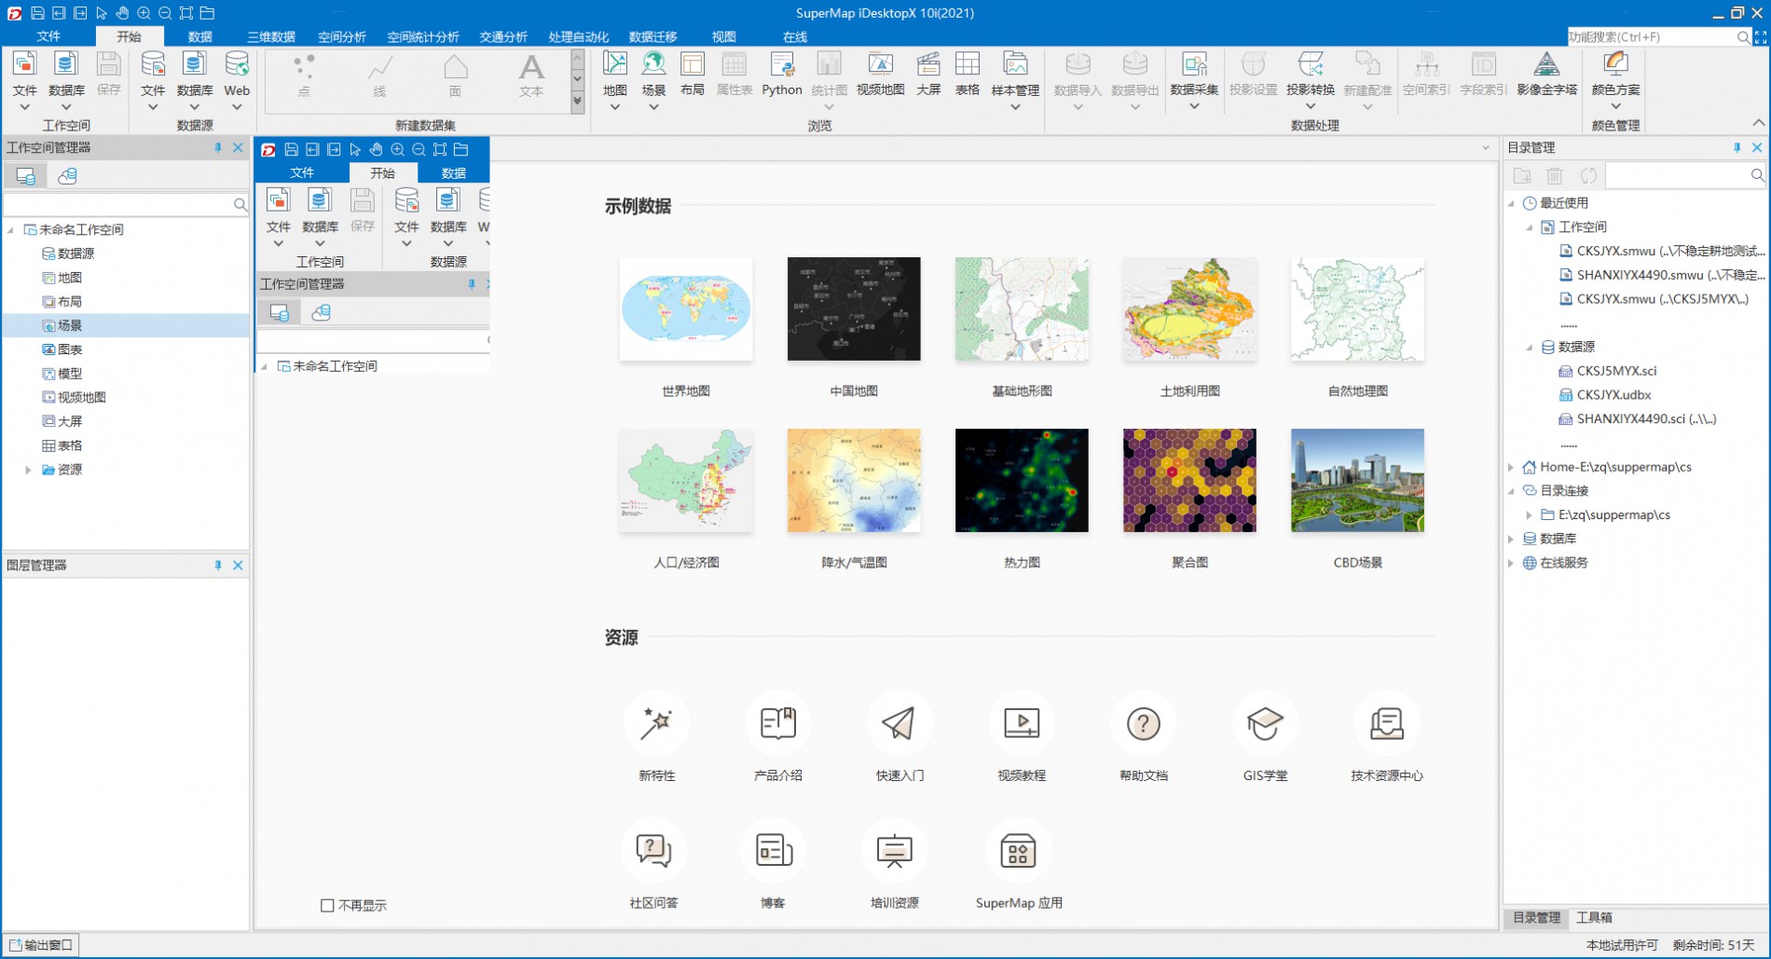Image resolution: width=1771 pixels, height=959 pixels.
Task: Open the 土地利用图 sample thumbnail
Action: (x=1189, y=309)
